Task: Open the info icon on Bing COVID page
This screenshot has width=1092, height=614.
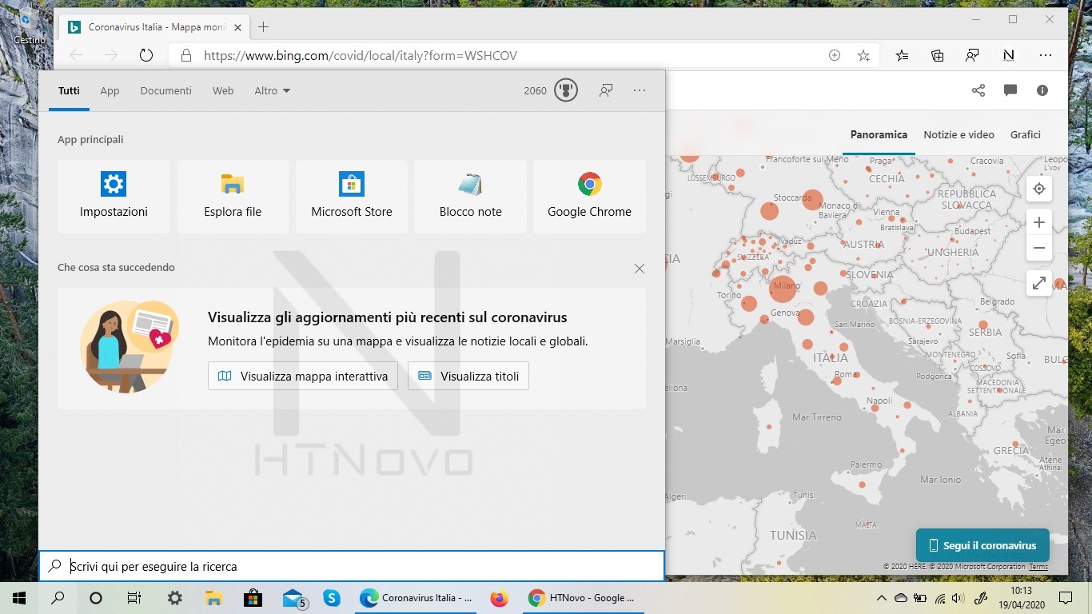Action: click(x=1042, y=90)
